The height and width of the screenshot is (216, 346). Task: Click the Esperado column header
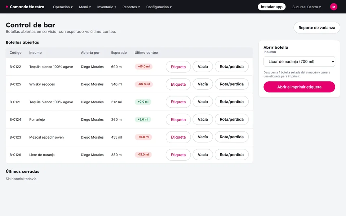click(119, 53)
